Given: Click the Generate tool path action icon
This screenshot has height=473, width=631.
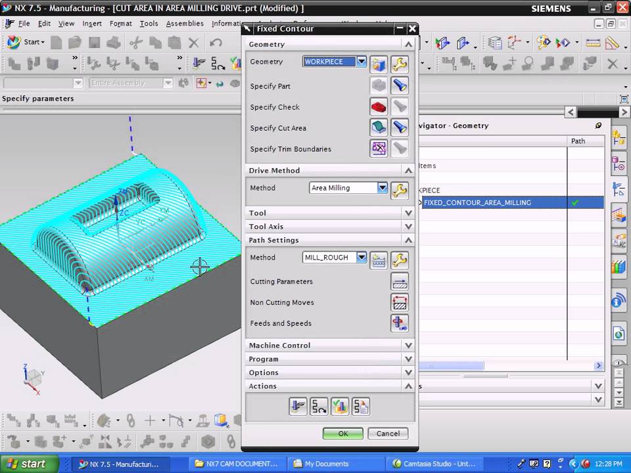Looking at the screenshot, I should click(298, 407).
